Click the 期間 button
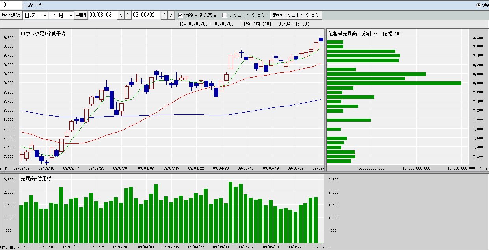This screenshot has width=489, height=250. [x=81, y=15]
